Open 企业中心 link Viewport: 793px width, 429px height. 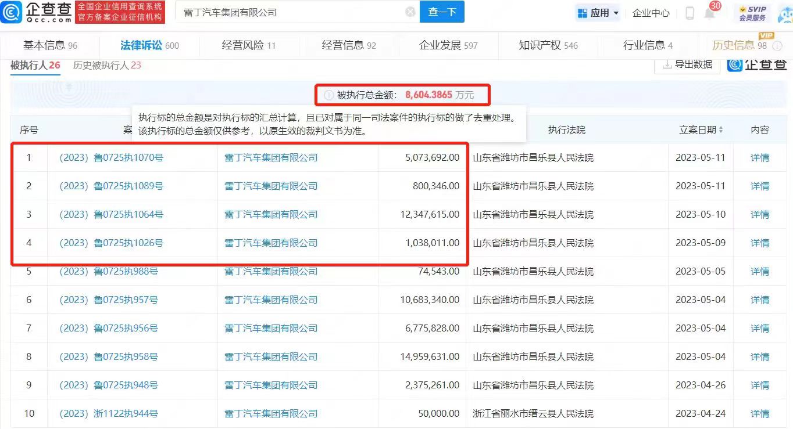651,13
